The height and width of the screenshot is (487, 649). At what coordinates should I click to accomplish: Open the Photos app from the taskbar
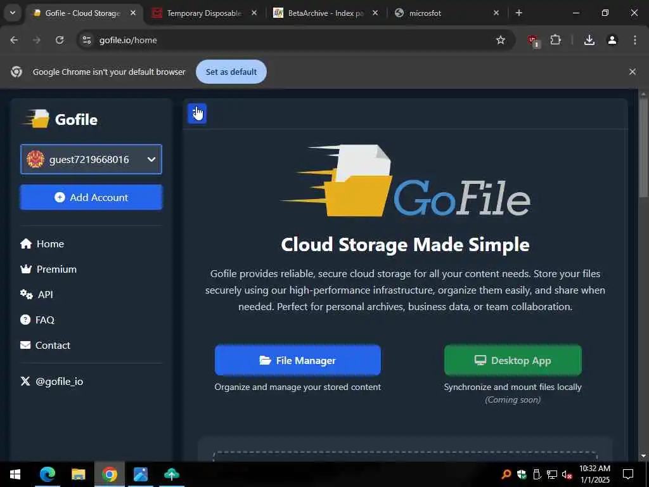(141, 474)
